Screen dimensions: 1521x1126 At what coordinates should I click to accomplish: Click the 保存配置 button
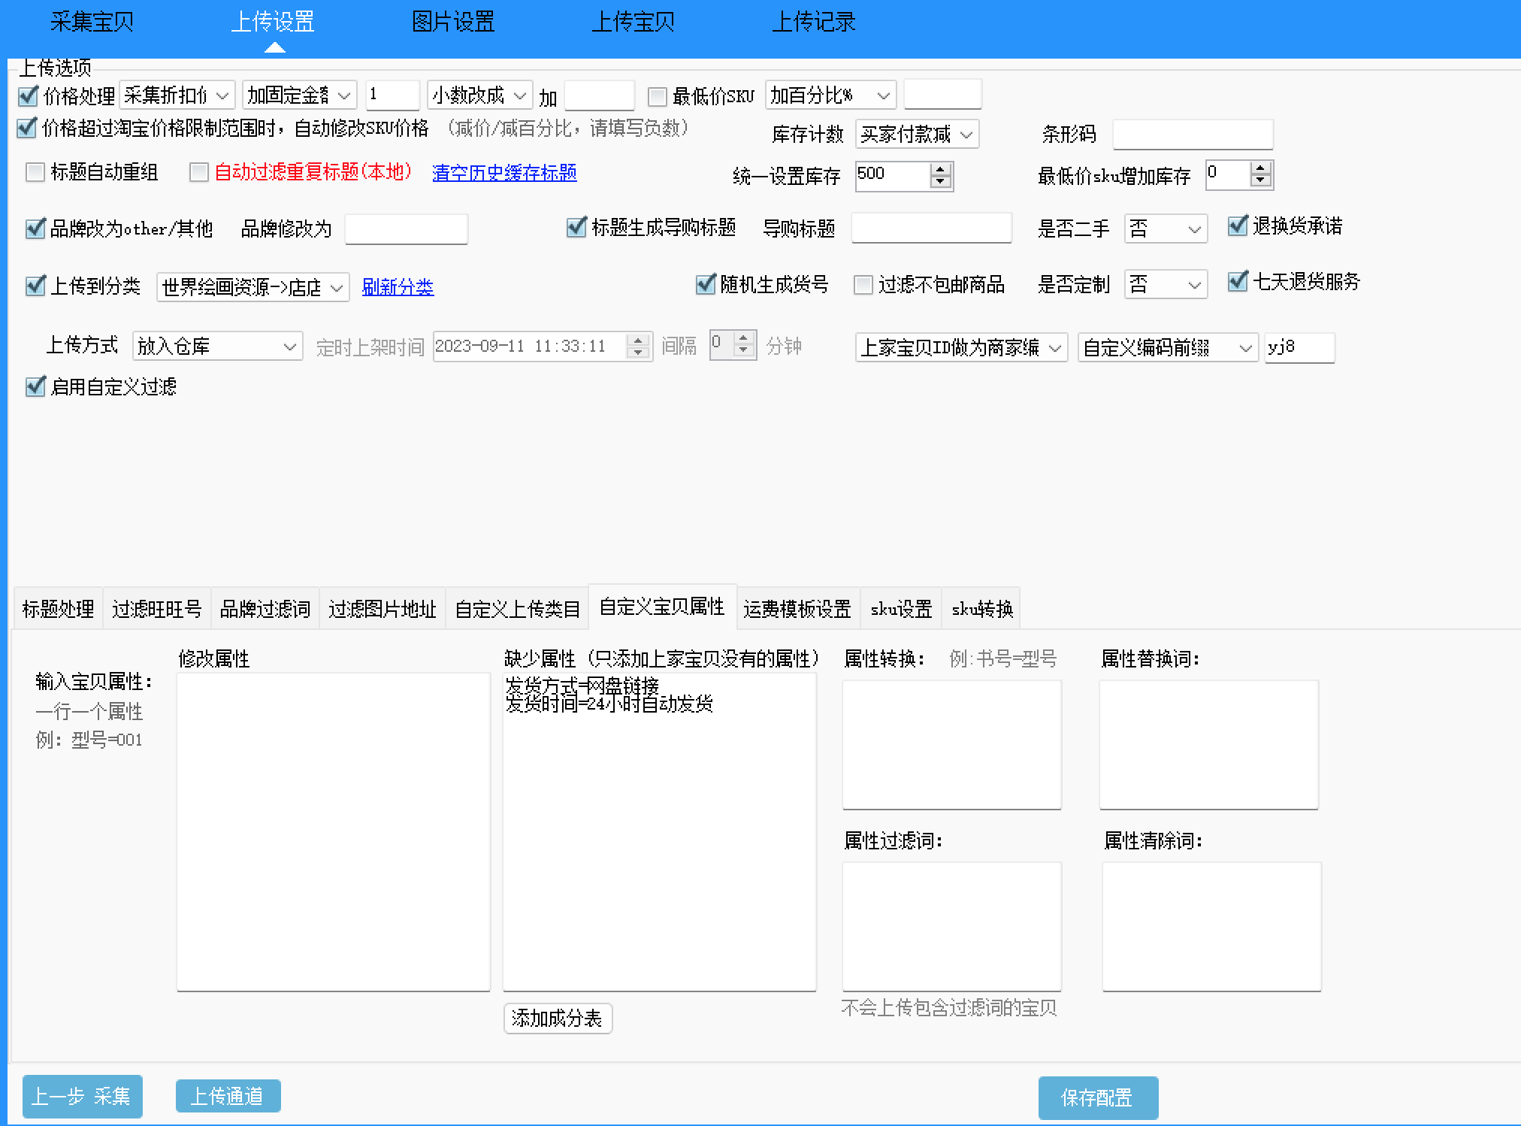pos(1099,1098)
